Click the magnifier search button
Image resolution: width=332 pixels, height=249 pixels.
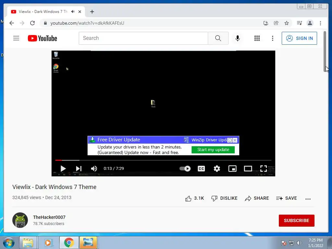[218, 38]
